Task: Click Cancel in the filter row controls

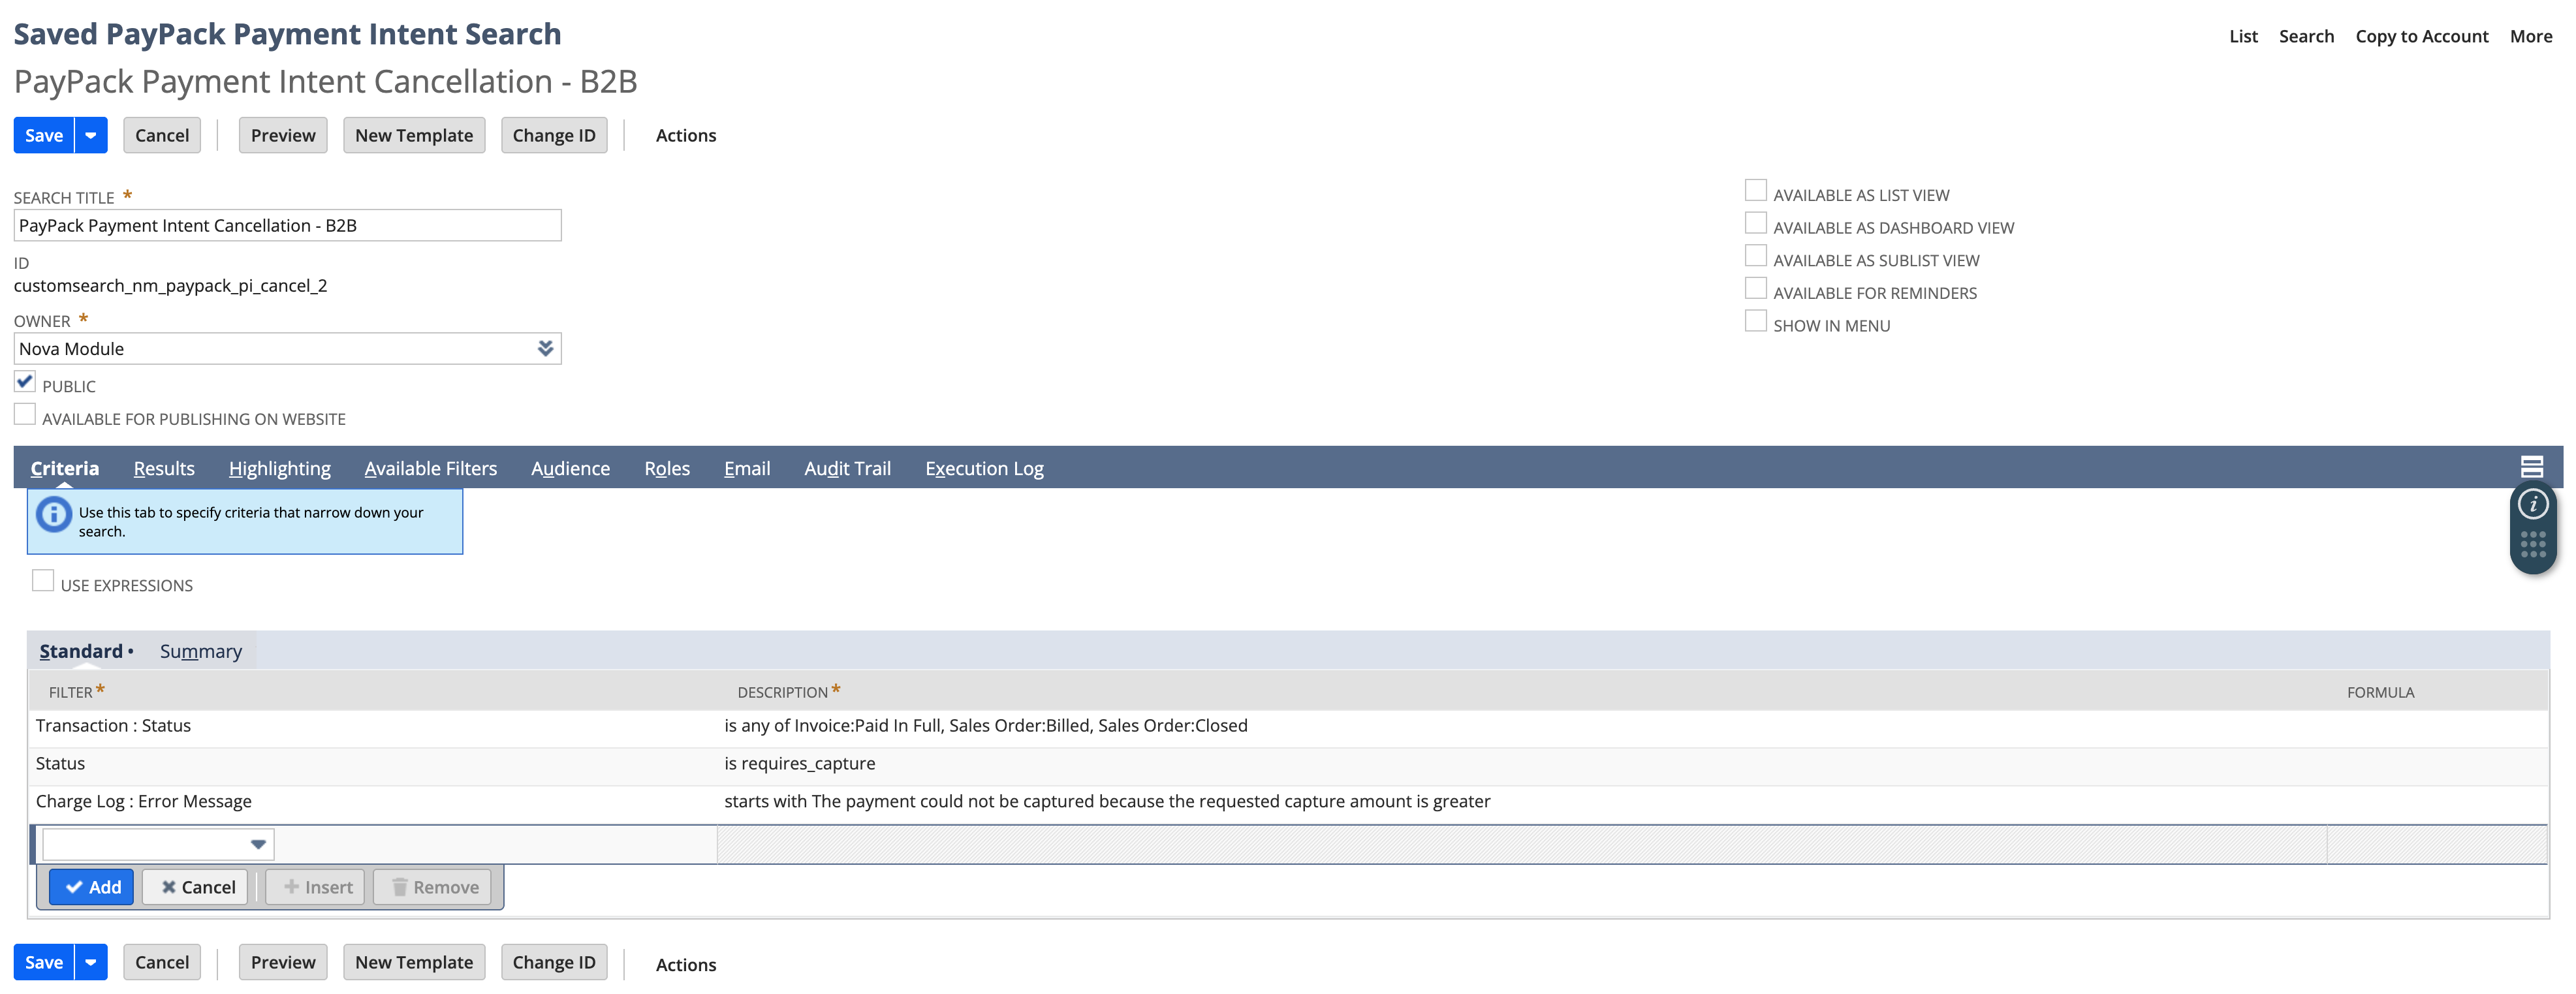Action: pyautogui.click(x=195, y=888)
